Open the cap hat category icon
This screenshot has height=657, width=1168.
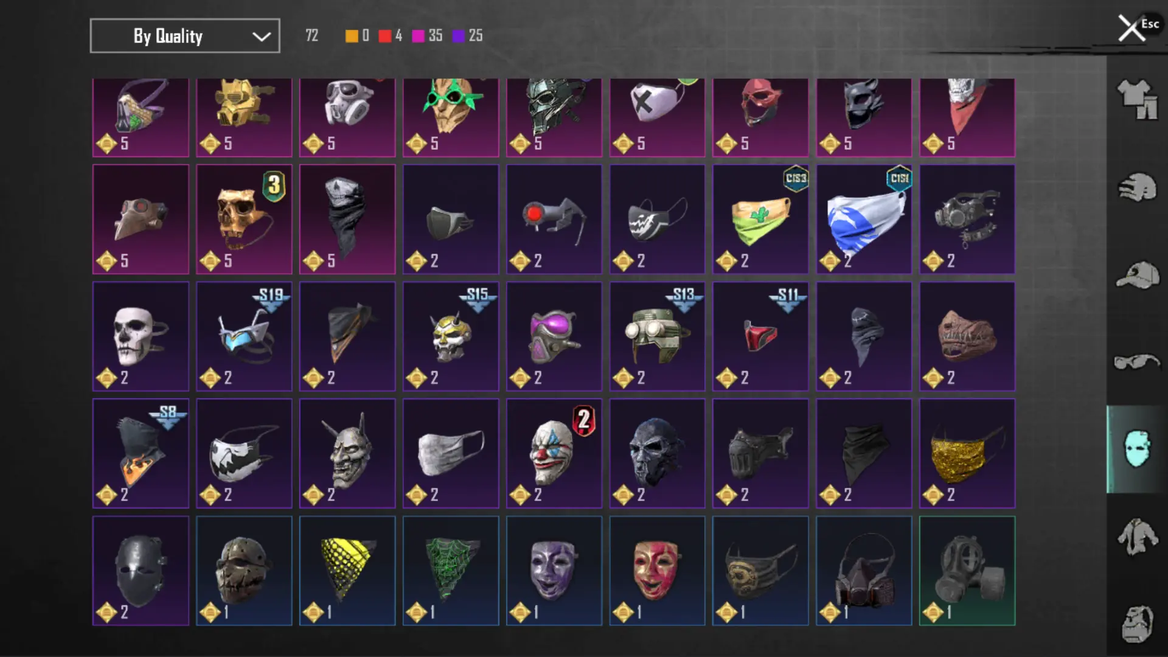coord(1137,275)
